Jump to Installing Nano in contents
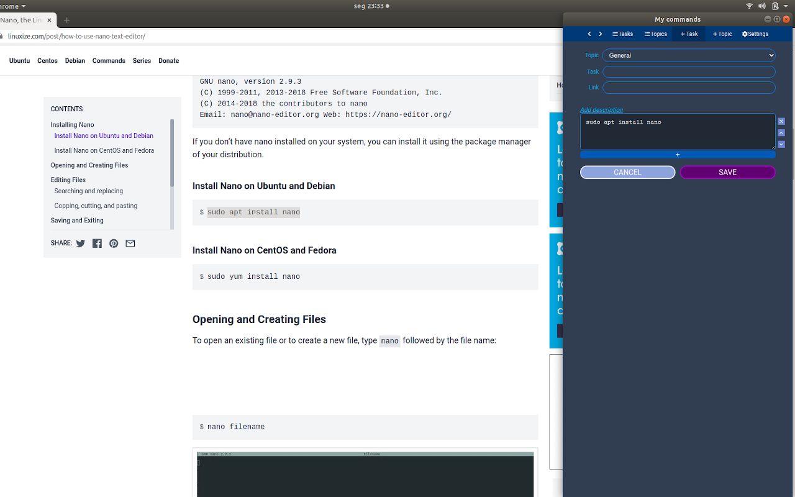 tap(73, 125)
